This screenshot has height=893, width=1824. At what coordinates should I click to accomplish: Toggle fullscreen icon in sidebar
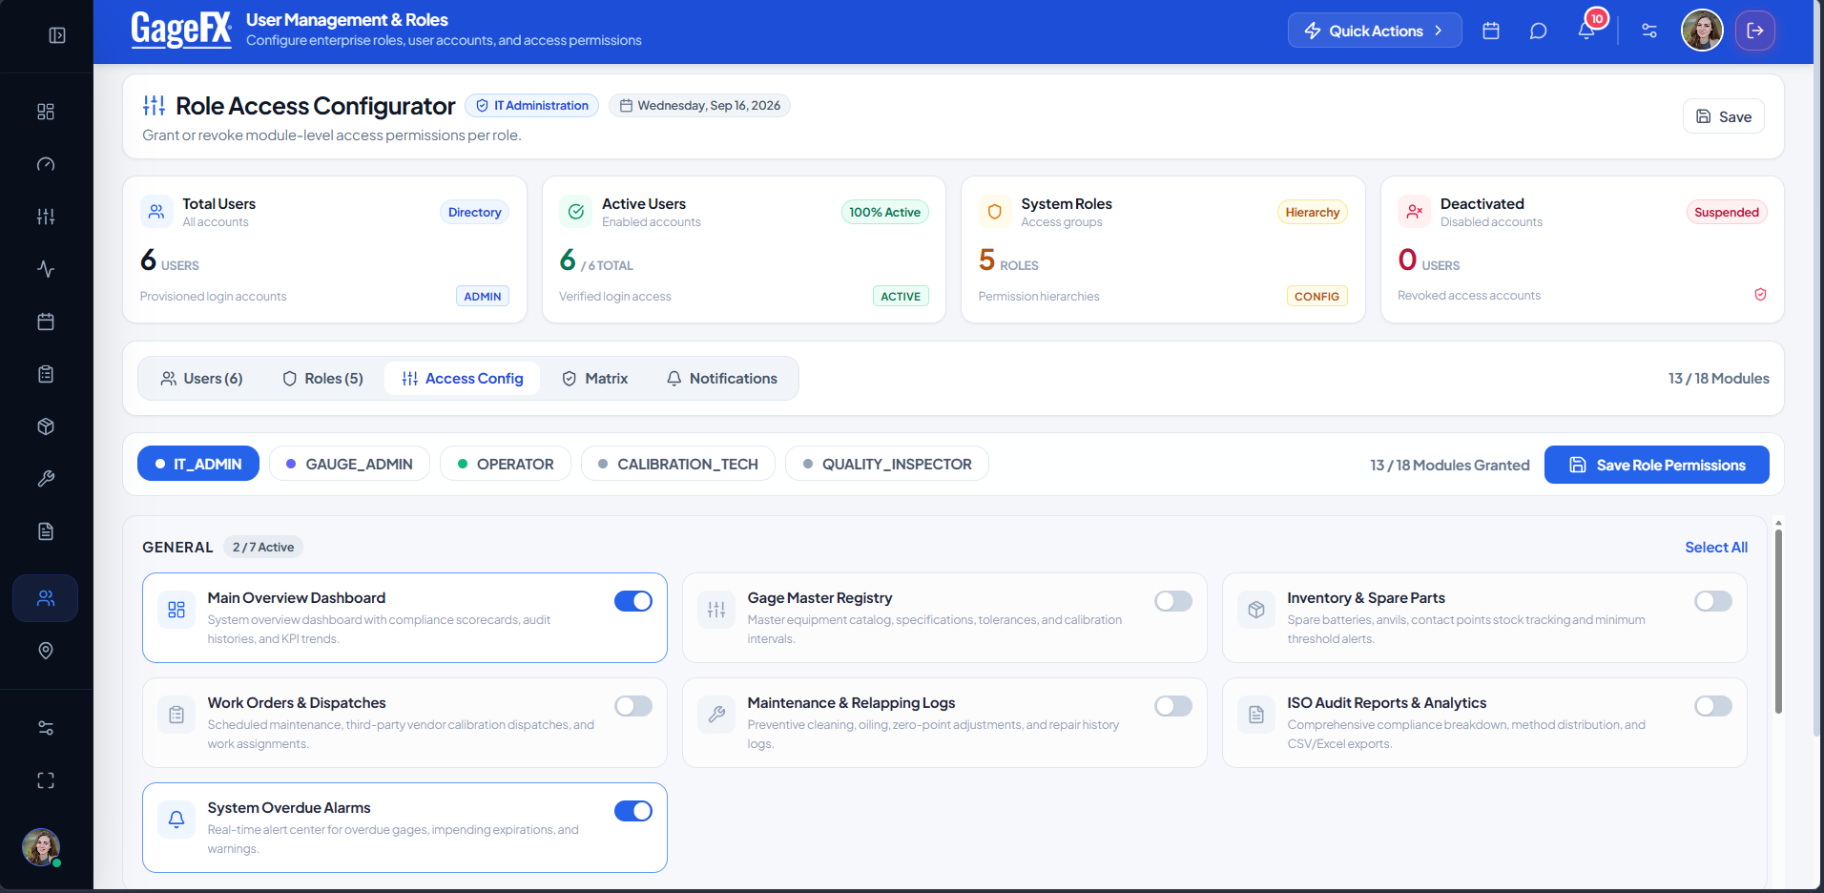coord(46,780)
